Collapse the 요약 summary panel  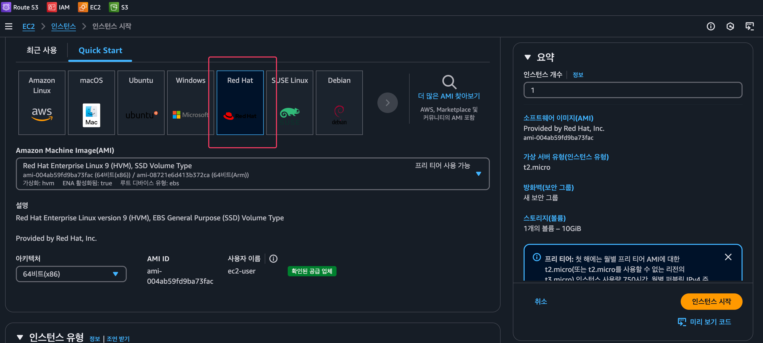[x=527, y=57]
